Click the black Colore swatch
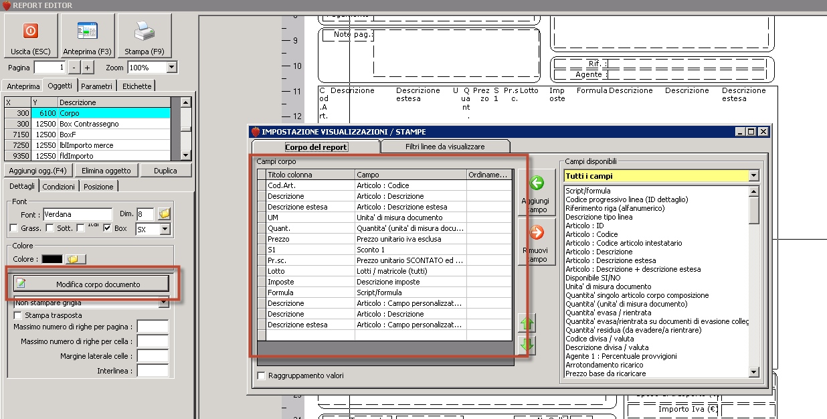Image resolution: width=827 pixels, height=419 pixels. (52, 259)
